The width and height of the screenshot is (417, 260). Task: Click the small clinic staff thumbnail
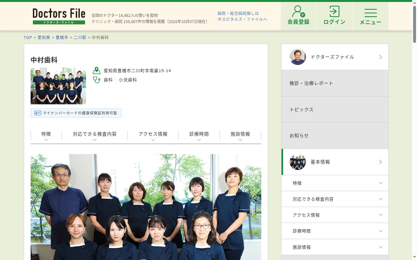point(58,86)
